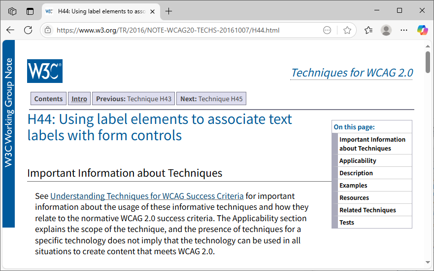Open Previous: Technique H43
The image size is (434, 271).
point(134,99)
